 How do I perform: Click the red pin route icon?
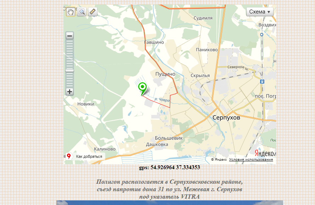coord(69,156)
